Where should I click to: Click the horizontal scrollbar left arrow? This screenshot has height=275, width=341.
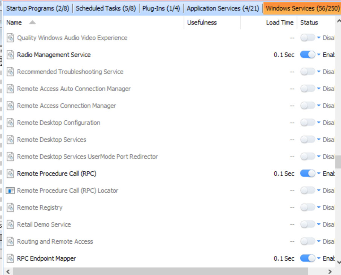point(8,272)
